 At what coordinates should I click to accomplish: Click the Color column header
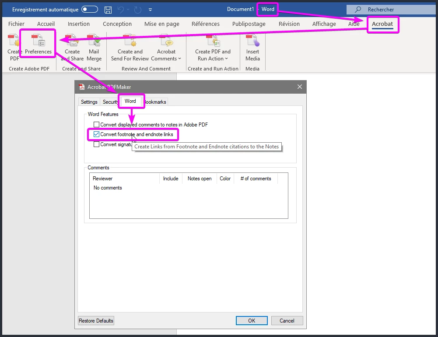pyautogui.click(x=225, y=179)
